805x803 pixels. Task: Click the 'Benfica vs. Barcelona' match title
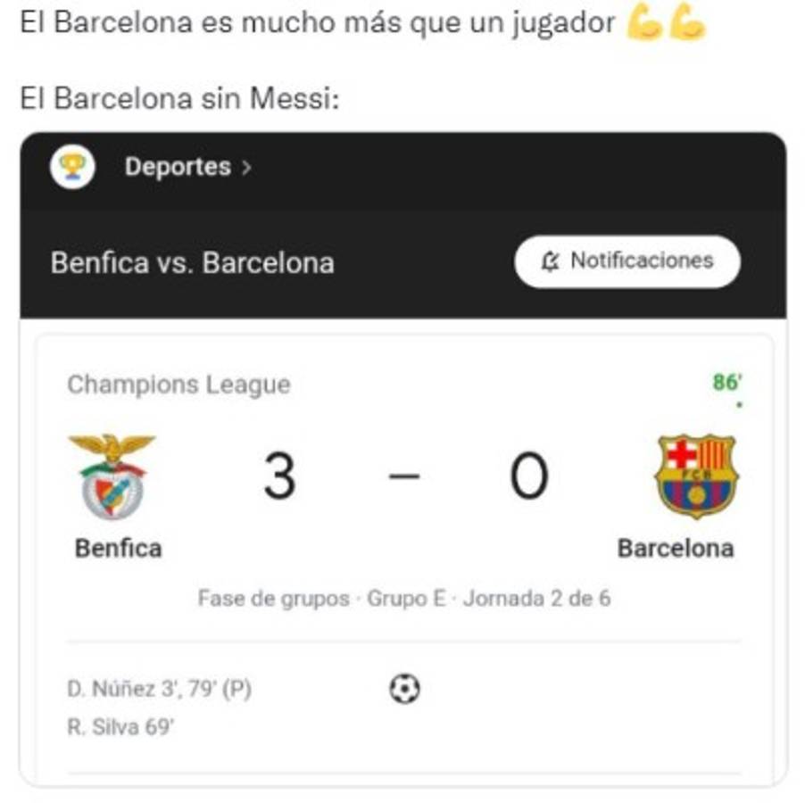[193, 263]
